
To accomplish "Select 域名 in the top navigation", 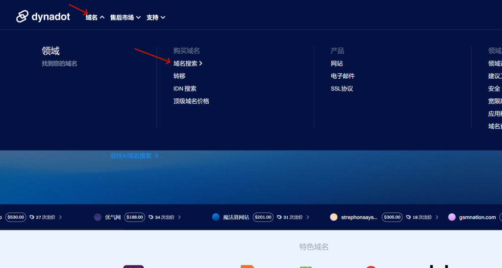I will point(92,18).
